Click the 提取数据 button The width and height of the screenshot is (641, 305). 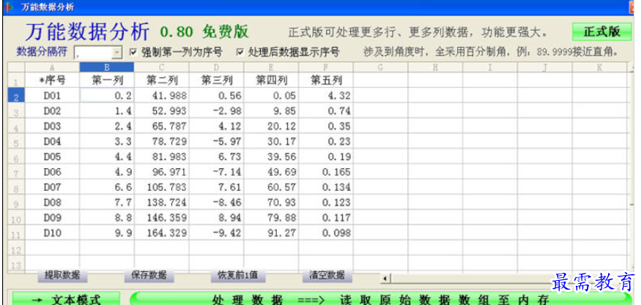pos(62,275)
